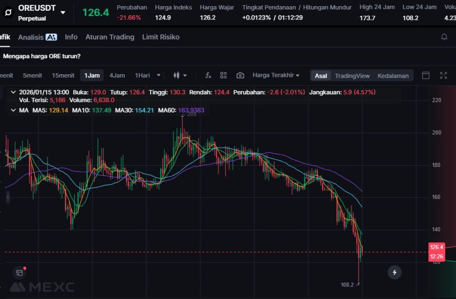
Task: Click 'Mengapa harga ORE turun?' link
Action: coord(41,56)
